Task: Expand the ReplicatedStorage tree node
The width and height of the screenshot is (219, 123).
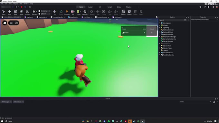Action: [x=160, y=37]
